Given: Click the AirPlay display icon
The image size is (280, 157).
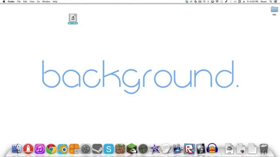Looking at the screenshot, I should [x=213, y=2].
